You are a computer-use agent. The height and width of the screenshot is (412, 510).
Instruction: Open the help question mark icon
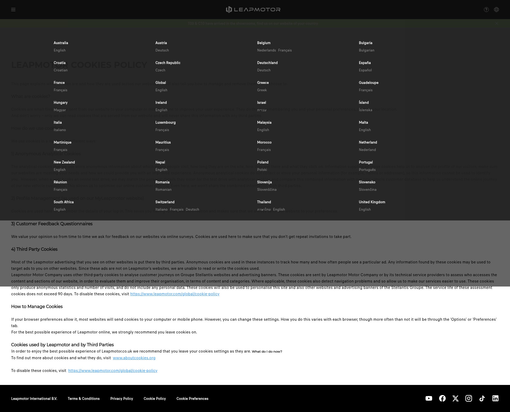tap(486, 10)
